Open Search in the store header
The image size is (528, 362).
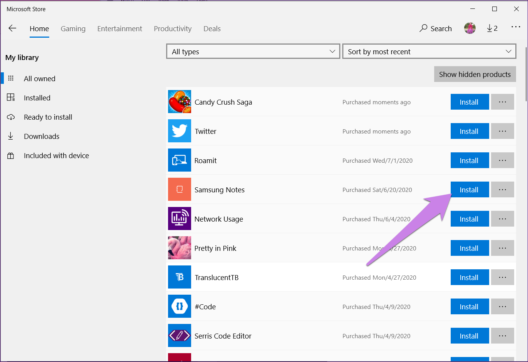[435, 28]
